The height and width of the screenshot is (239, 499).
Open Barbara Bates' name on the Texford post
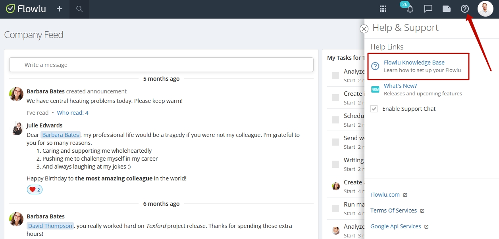coord(46,216)
